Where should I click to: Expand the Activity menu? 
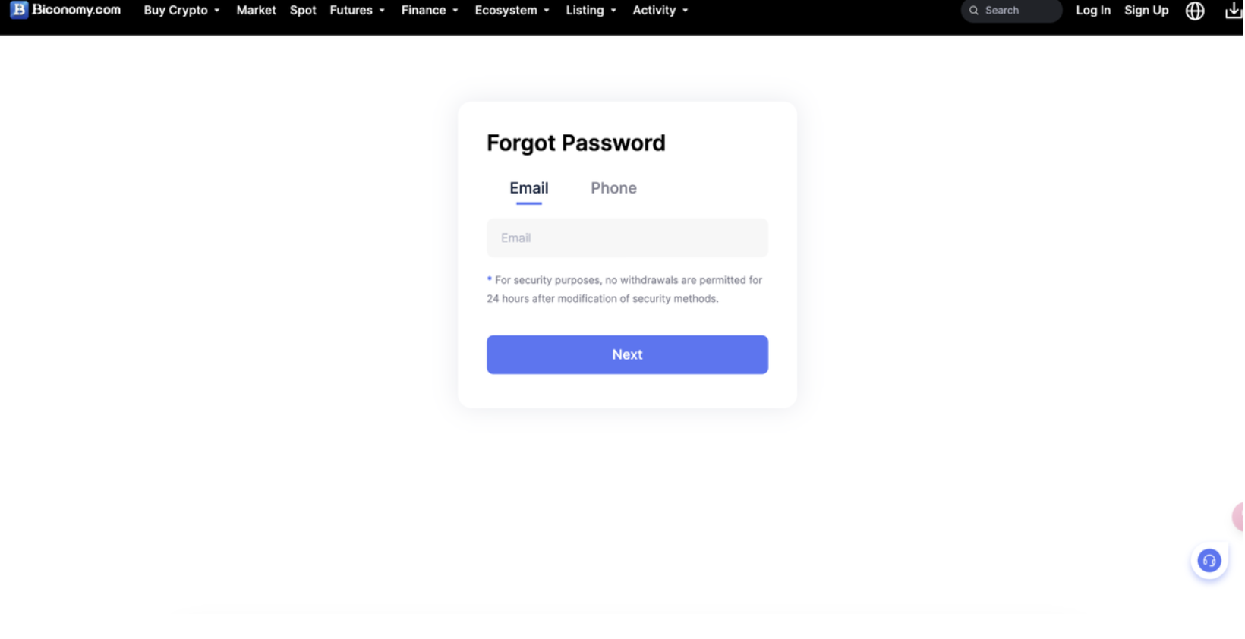click(x=660, y=11)
